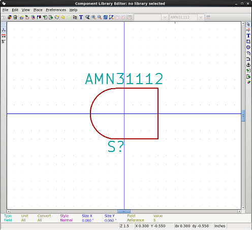
Task: Select the add arc tool
Action: click(x=248, y=53)
